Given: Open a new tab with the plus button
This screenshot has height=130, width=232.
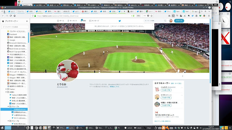Looking at the screenshot, I should pyautogui.click(x=206, y=11).
